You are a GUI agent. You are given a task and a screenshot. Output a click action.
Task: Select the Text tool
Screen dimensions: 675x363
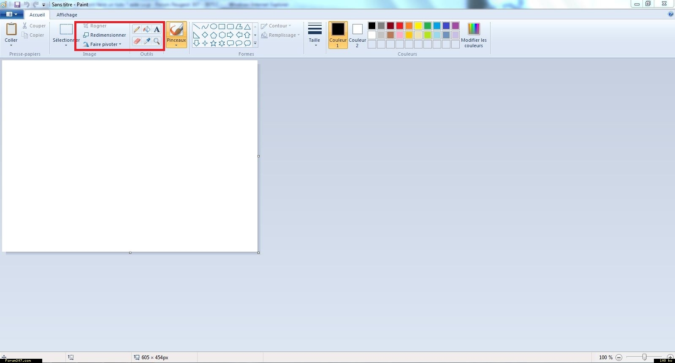(157, 30)
